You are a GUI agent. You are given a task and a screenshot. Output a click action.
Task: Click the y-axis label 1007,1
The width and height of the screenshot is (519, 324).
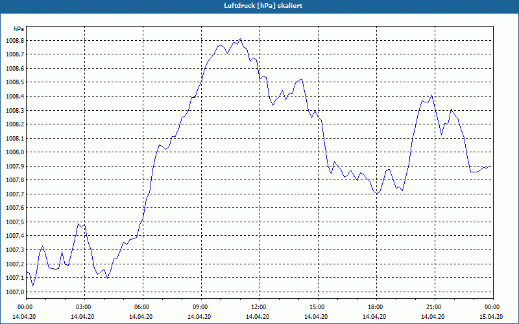click(14, 278)
